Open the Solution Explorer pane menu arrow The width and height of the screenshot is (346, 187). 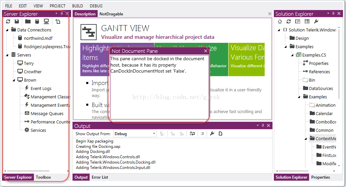[328, 14]
